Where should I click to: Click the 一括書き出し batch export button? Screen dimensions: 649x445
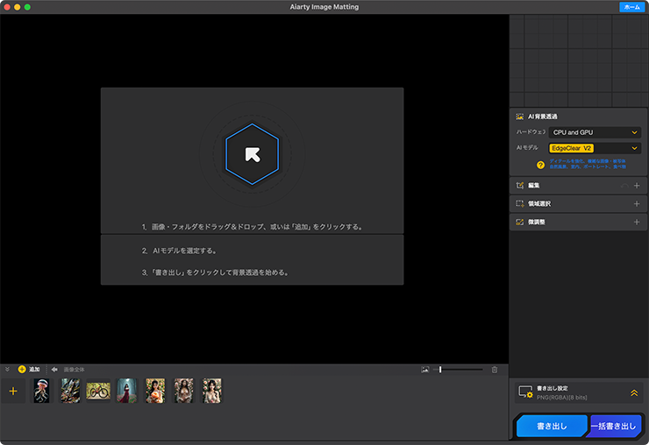pos(614,426)
